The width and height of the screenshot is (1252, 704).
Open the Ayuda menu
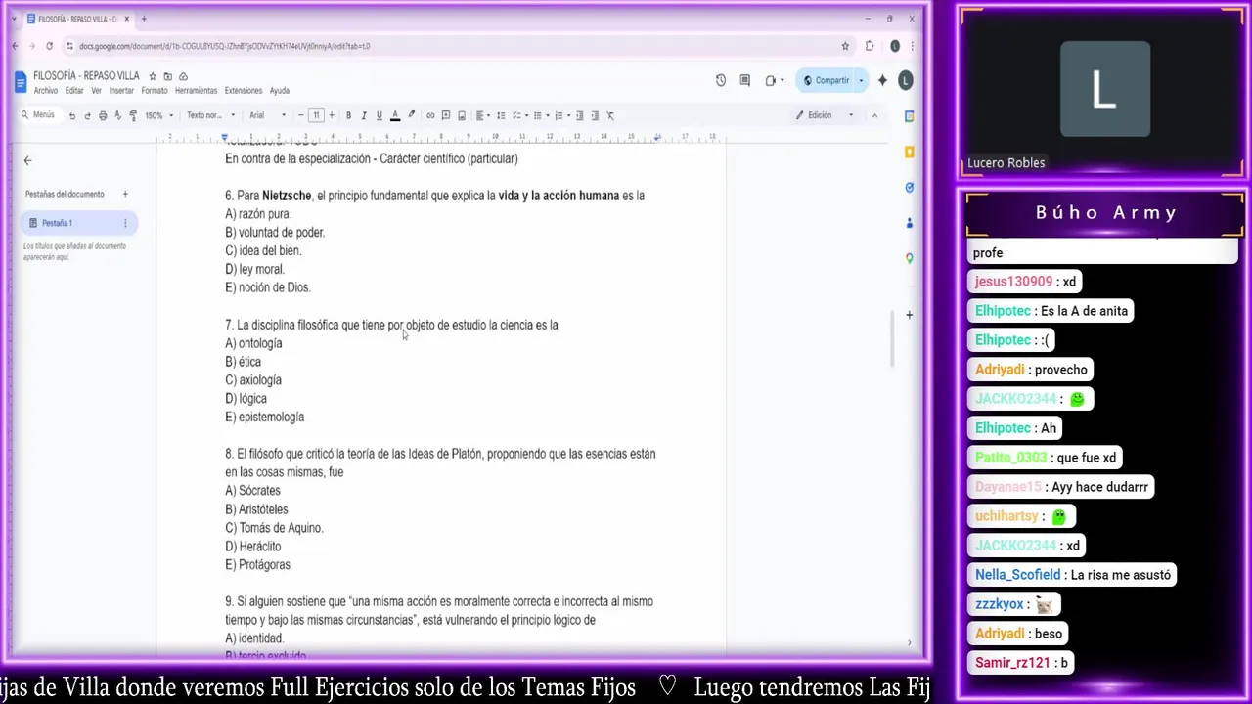(280, 91)
